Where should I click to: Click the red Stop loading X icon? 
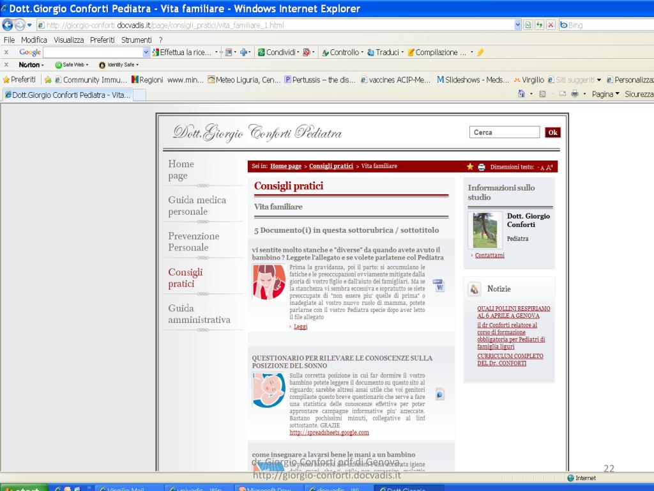tap(551, 25)
